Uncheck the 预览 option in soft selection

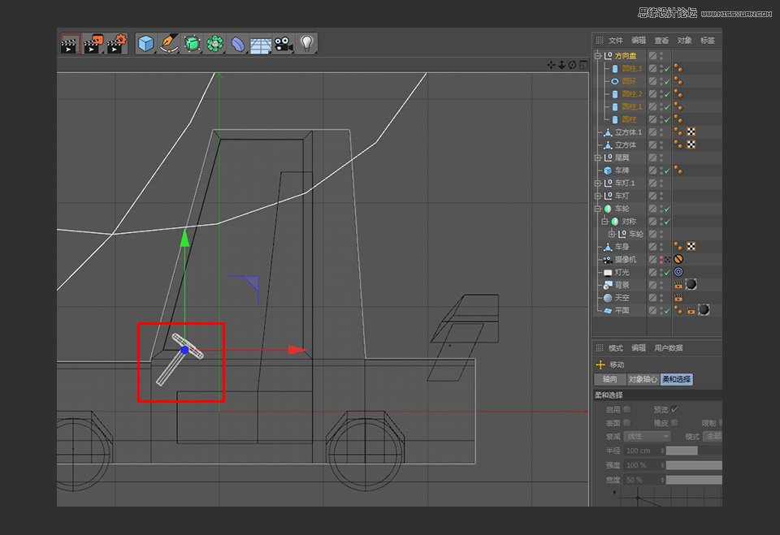pyautogui.click(x=674, y=409)
